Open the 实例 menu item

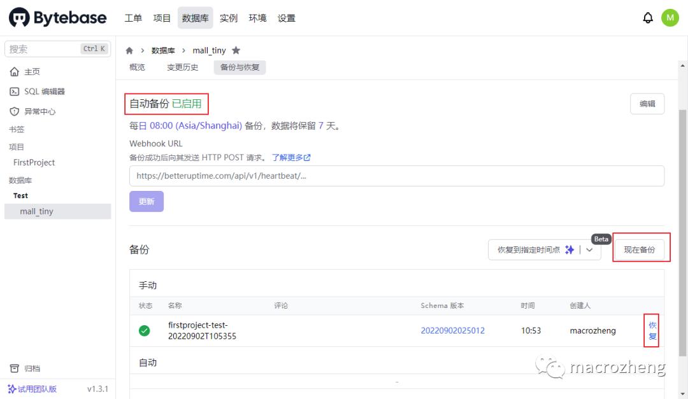pos(228,18)
